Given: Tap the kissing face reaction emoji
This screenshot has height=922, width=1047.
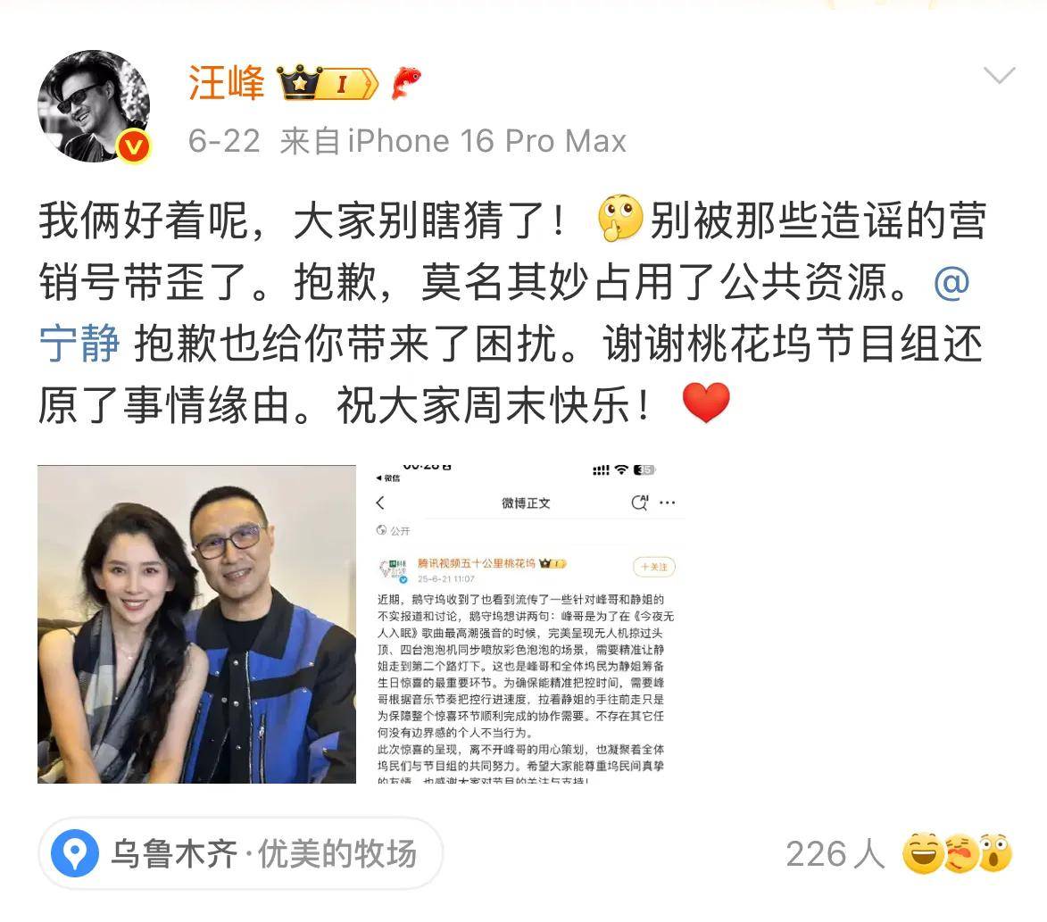Looking at the screenshot, I should [960, 853].
